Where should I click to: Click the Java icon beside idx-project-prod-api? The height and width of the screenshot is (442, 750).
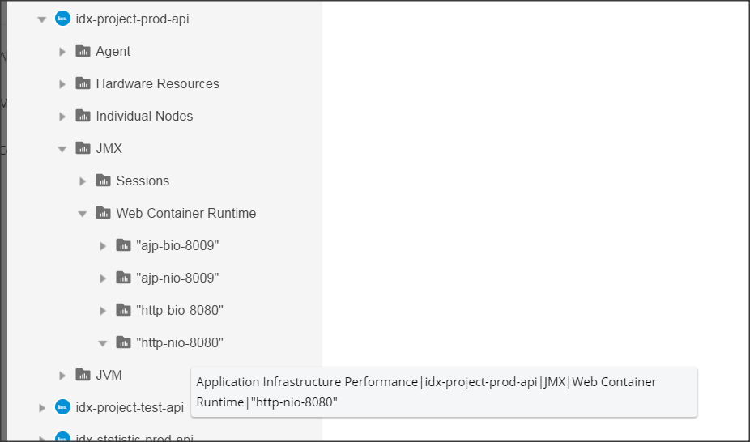(x=62, y=19)
